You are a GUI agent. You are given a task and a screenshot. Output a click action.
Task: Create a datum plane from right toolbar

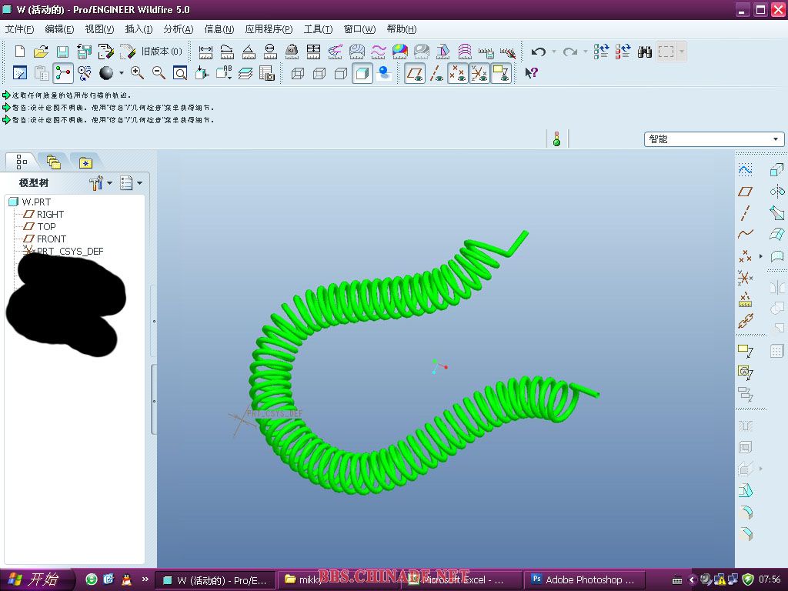tap(745, 192)
